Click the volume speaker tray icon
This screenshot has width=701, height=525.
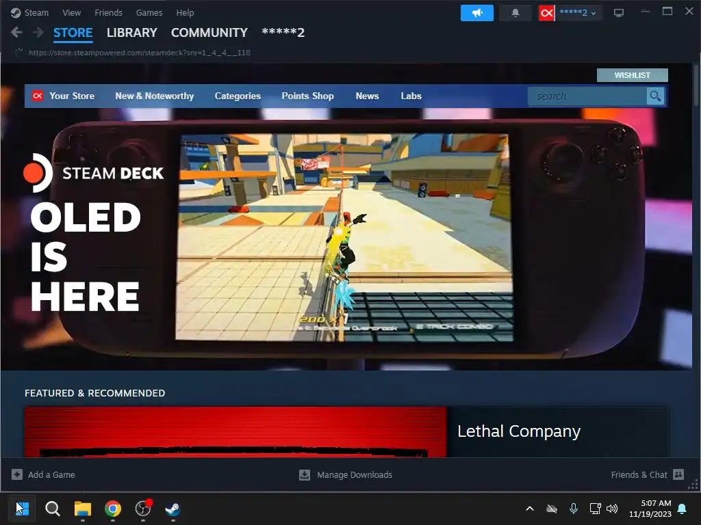(x=612, y=509)
